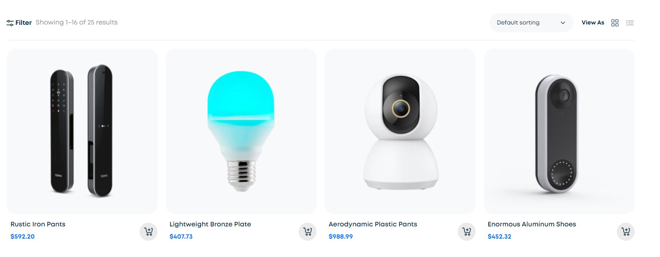Click the filter sliders icon
Viewport: 660px width, 257px height.
pyautogui.click(x=10, y=23)
